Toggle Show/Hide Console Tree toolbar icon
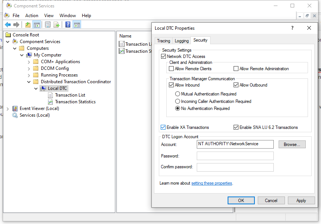 pyautogui.click(x=37, y=25)
